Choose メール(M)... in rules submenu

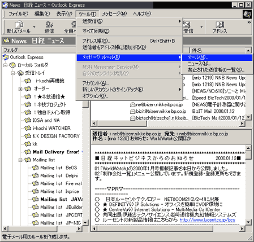pos(217,58)
